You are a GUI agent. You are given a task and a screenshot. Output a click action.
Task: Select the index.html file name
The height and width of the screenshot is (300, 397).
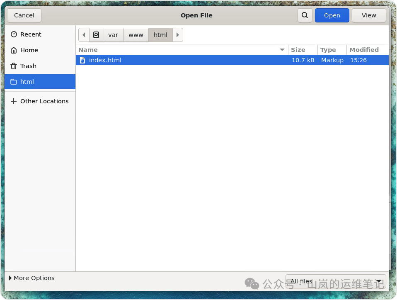[105, 60]
